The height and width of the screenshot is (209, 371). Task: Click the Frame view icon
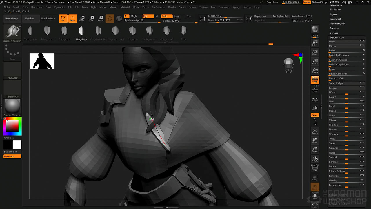click(315, 131)
